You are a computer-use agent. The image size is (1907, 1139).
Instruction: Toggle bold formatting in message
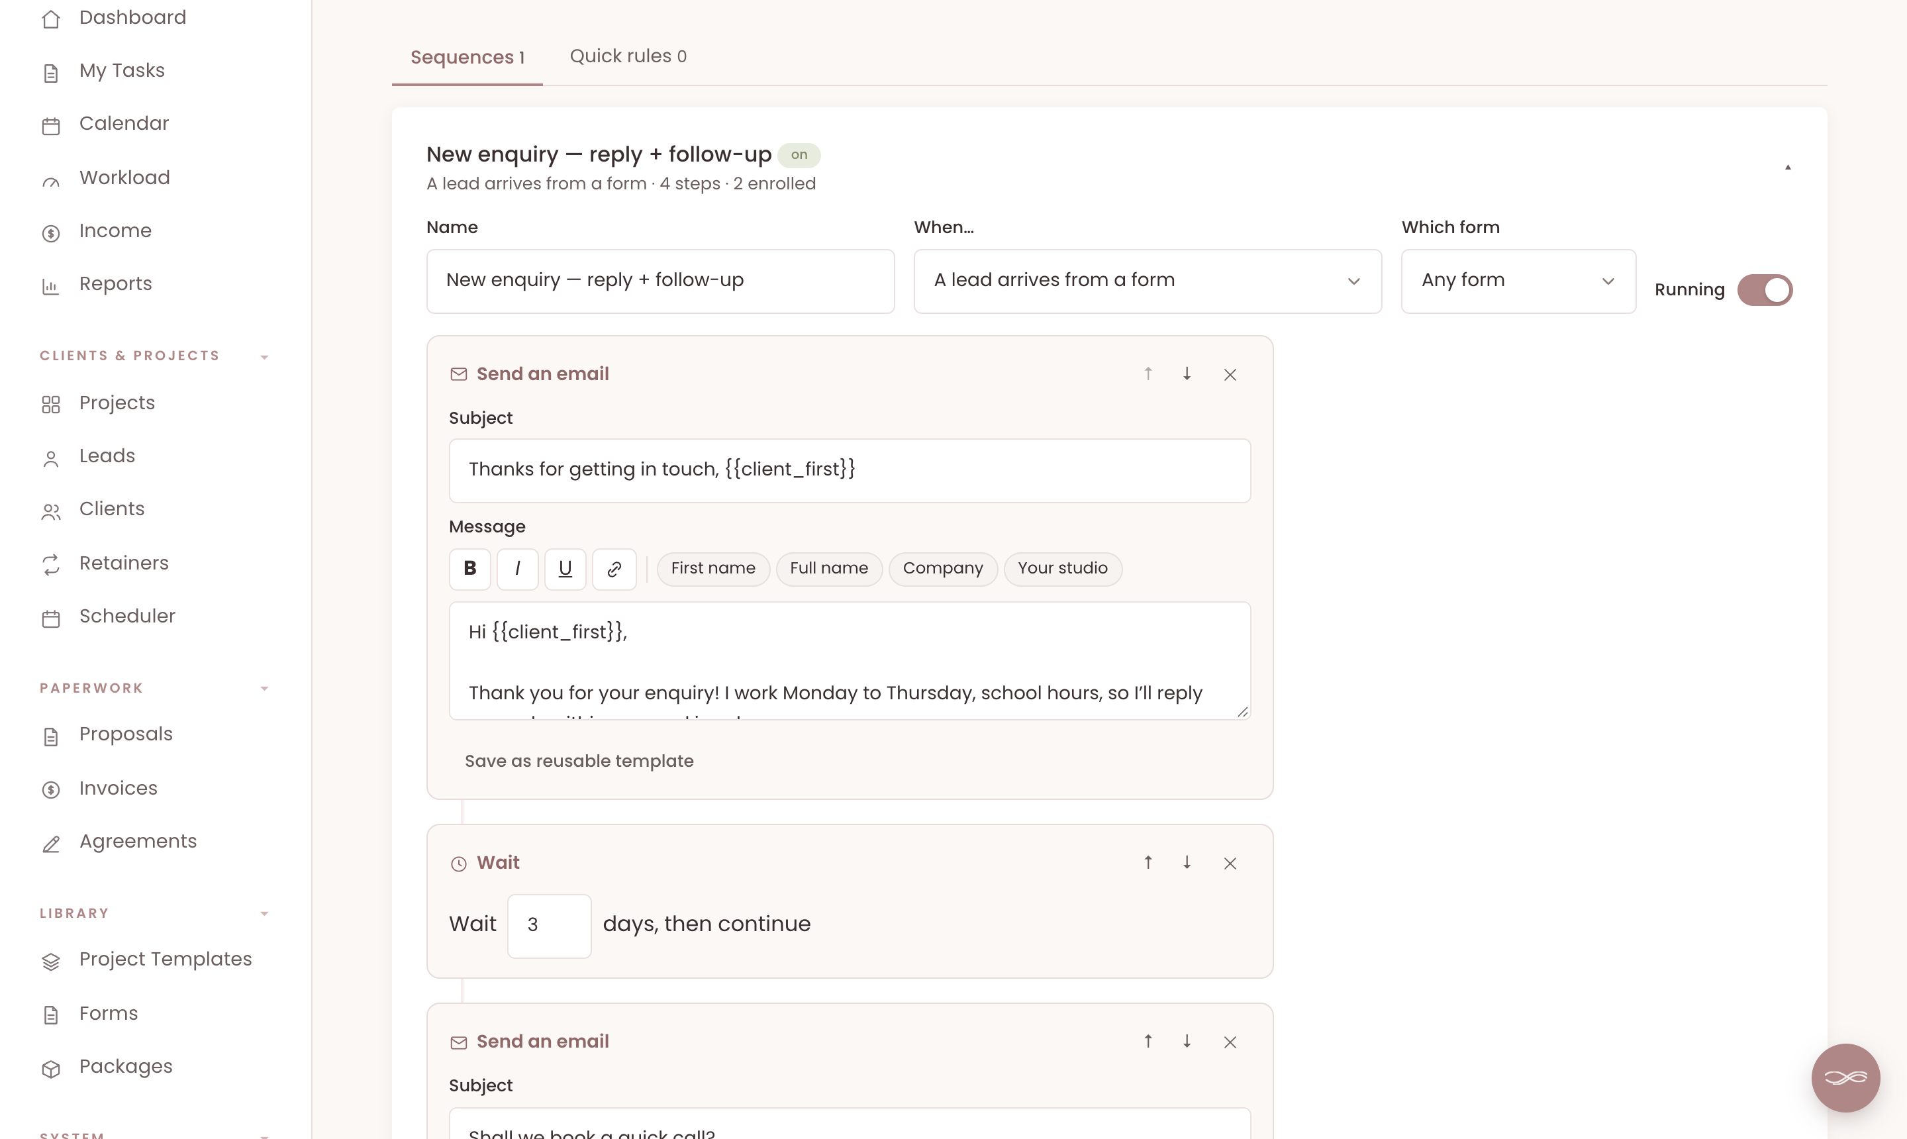[469, 569]
